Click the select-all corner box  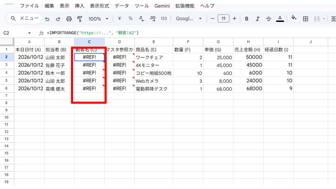(7, 42)
